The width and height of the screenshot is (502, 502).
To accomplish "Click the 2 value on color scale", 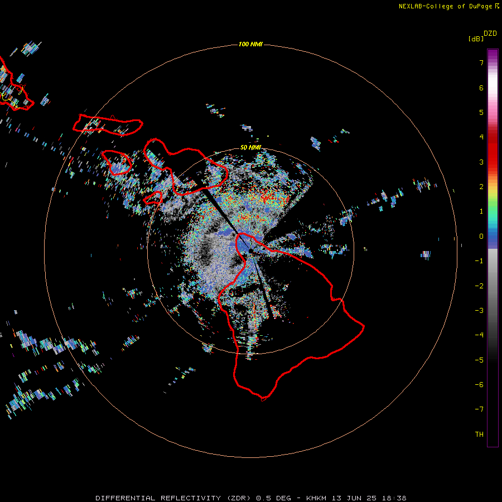I will pos(481,187).
